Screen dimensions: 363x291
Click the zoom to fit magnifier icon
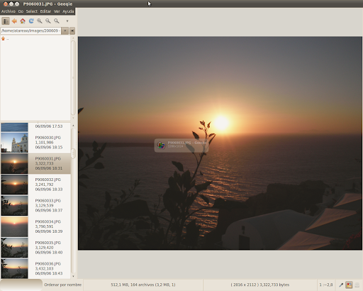click(x=57, y=21)
